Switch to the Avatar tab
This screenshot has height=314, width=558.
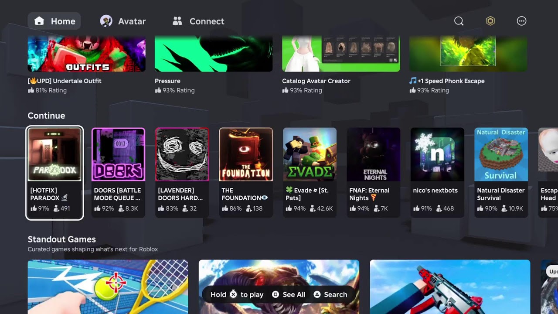123,21
